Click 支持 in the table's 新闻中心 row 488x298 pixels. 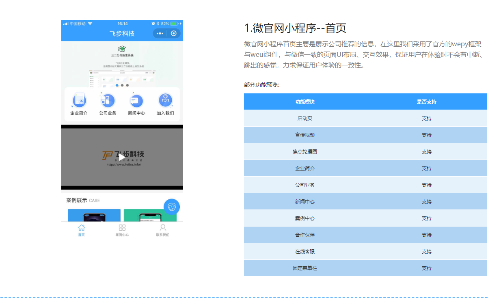[x=427, y=202]
